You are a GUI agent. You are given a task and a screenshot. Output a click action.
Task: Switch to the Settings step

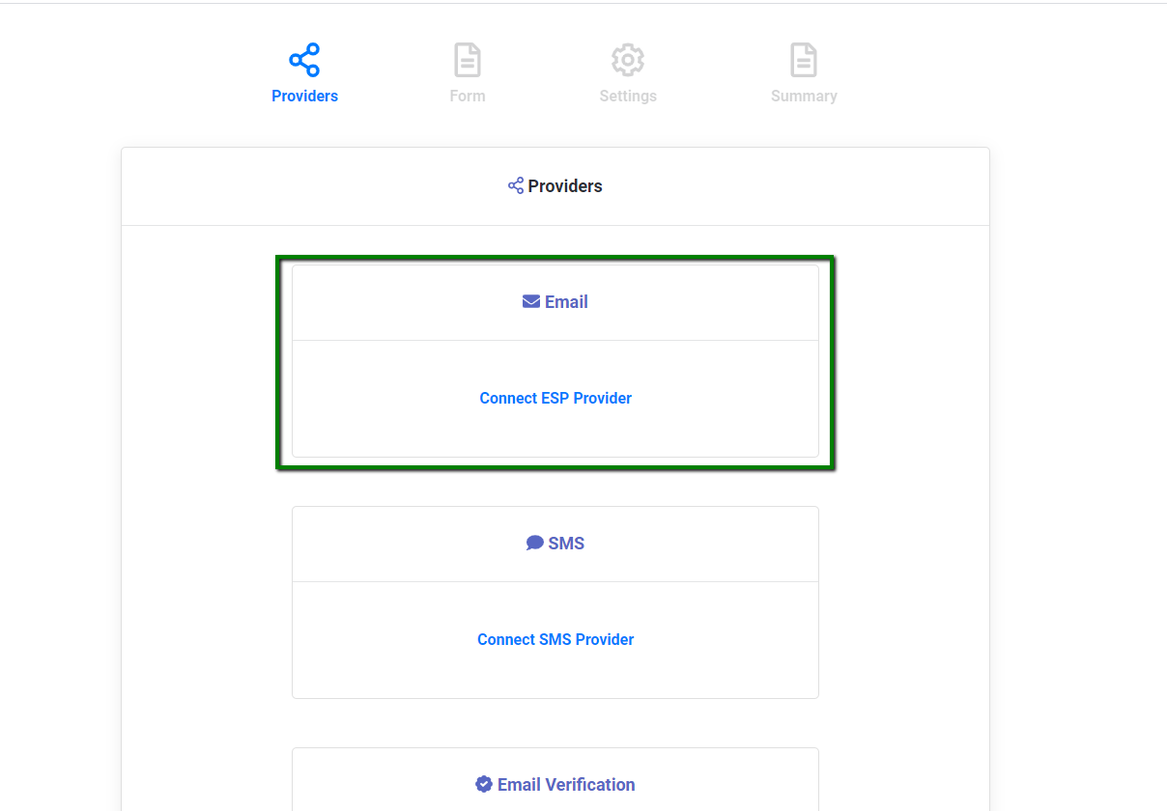(x=628, y=96)
